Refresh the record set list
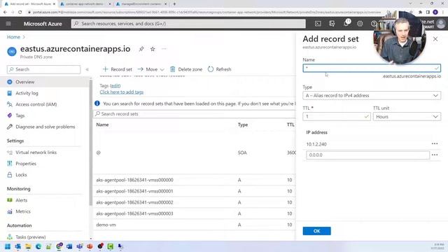 [x=219, y=69]
